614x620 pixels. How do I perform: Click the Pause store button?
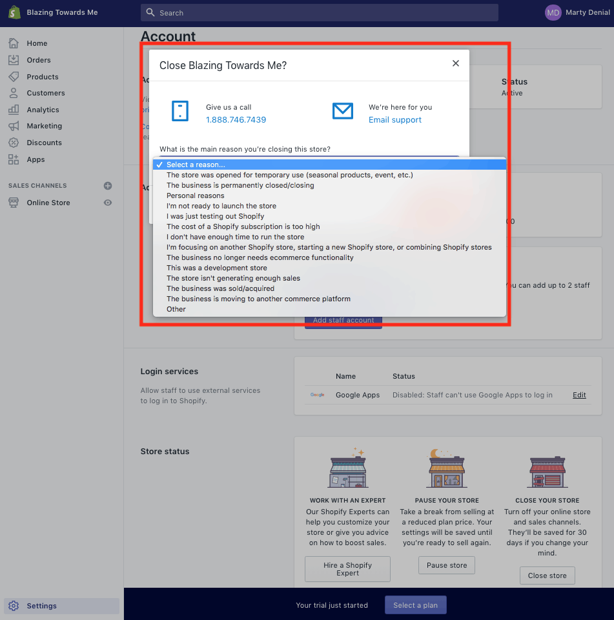(x=447, y=565)
